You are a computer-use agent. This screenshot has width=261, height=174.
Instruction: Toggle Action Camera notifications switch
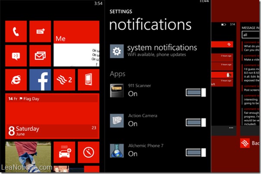tap(196, 123)
